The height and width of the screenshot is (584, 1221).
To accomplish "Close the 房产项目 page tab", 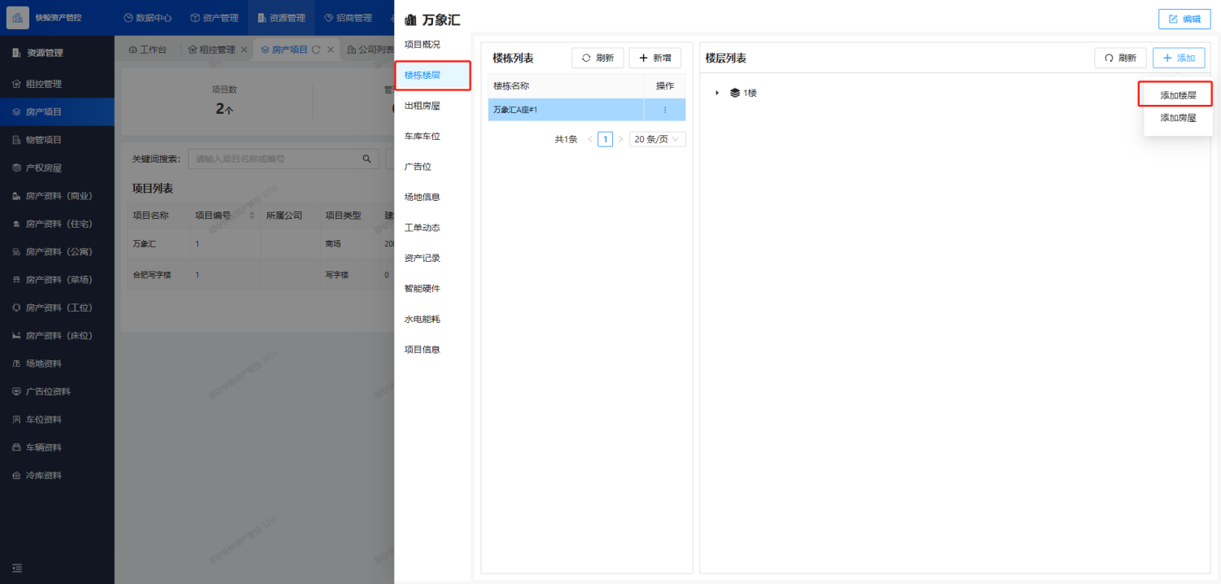I will (x=330, y=50).
